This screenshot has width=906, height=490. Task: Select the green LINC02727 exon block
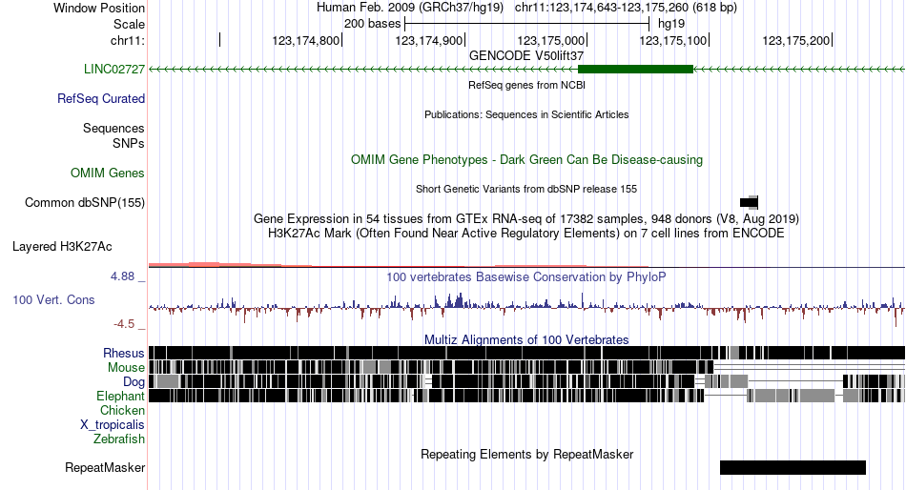[635, 70]
